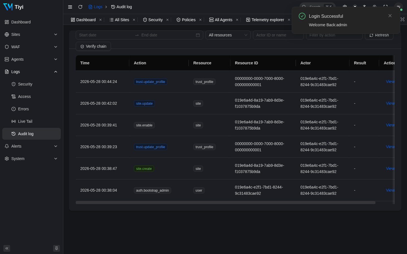This screenshot has width=407, height=254.
Task: Expand the Sites menu in the sidebar
Action: (x=31, y=34)
